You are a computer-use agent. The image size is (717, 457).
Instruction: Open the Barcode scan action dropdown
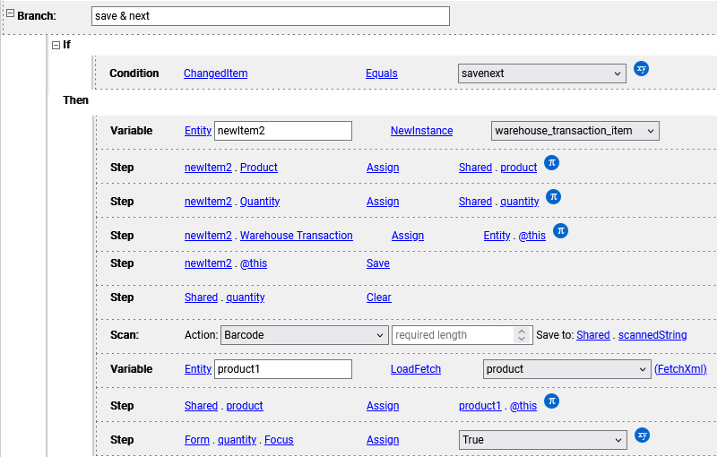click(304, 335)
